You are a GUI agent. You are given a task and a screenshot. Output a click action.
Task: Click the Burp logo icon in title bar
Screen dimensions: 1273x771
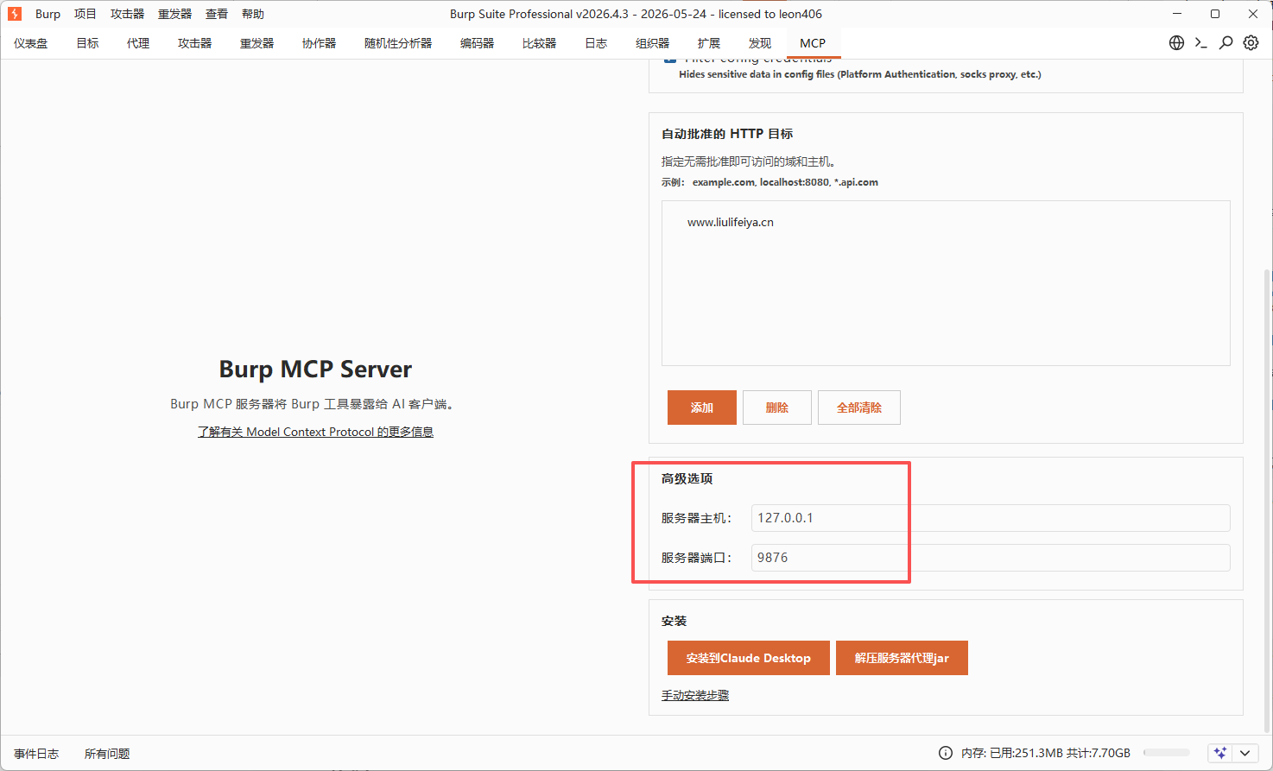pos(15,14)
